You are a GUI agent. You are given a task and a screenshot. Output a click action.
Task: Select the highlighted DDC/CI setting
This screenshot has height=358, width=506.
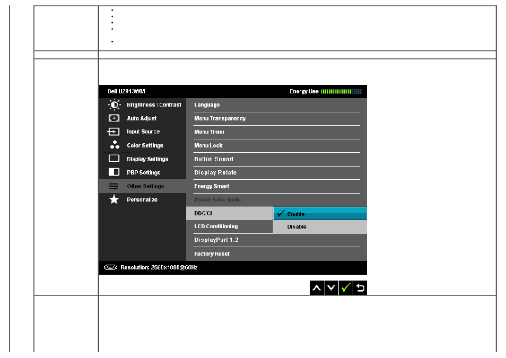click(230, 213)
